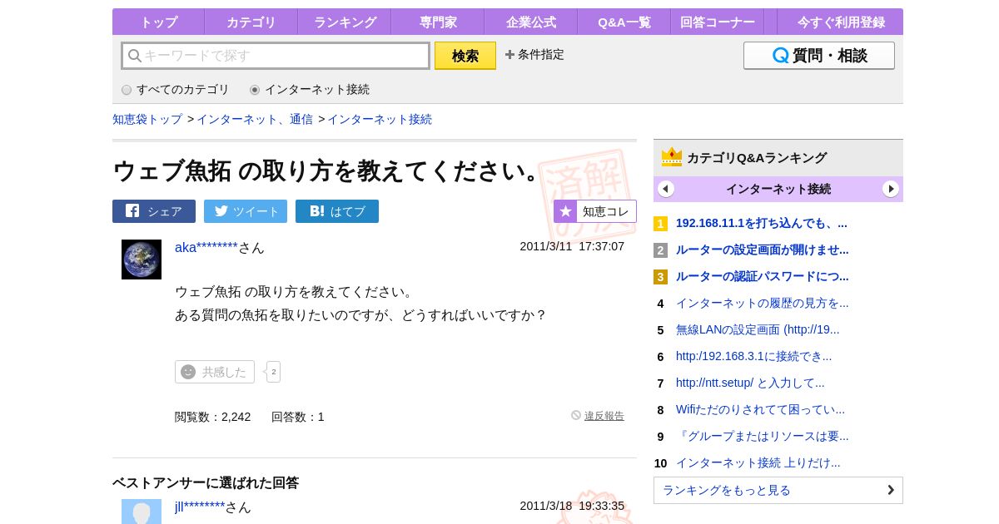The width and height of the screenshot is (999, 524).
Task: Share the question on Facebook
Action: coord(154,211)
